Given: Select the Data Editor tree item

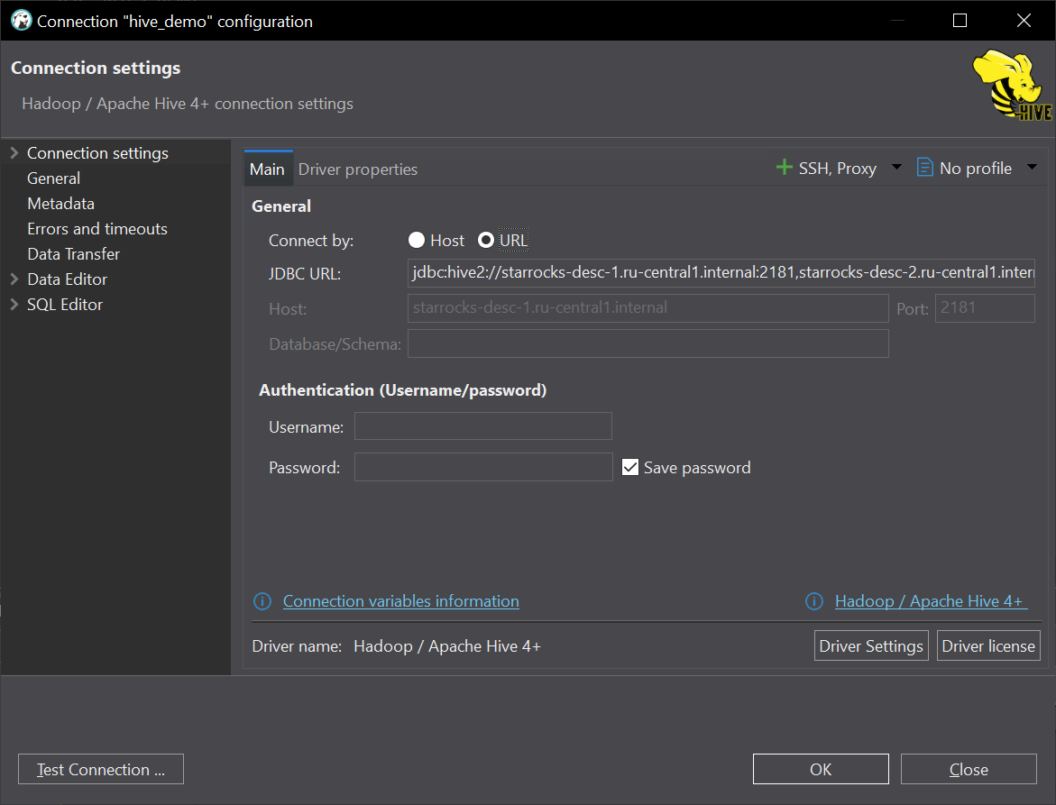Looking at the screenshot, I should [68, 279].
